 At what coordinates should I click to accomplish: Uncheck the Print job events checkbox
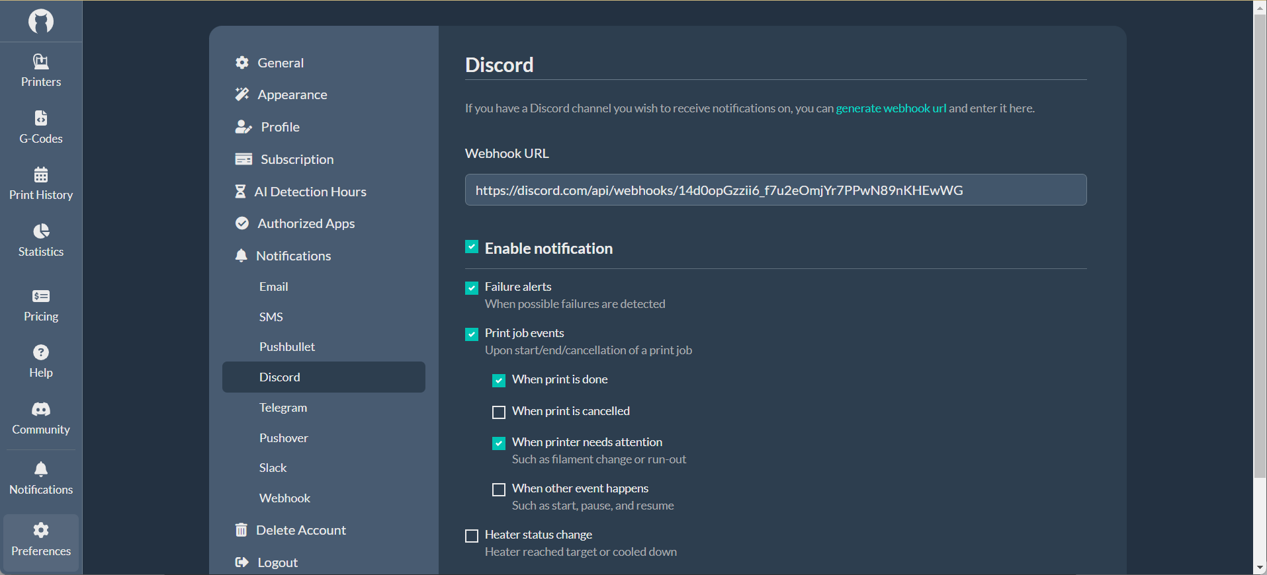472,334
